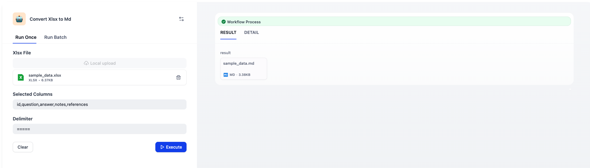Click the blue MD file type icon
Screen dimensions: 590x168
[x=226, y=75]
